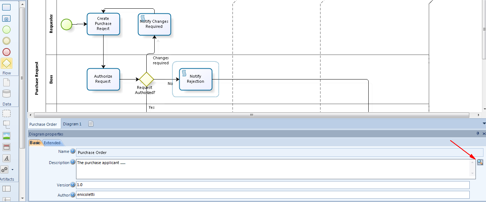Click help icon beside Author label
486x202 pixels.
click(x=73, y=195)
